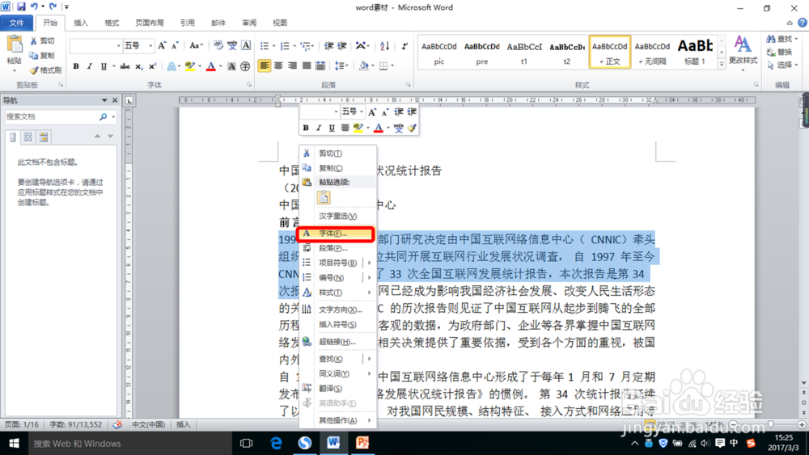Toggle Superscript formatting
This screenshot has height=455, width=809.
coord(152,66)
